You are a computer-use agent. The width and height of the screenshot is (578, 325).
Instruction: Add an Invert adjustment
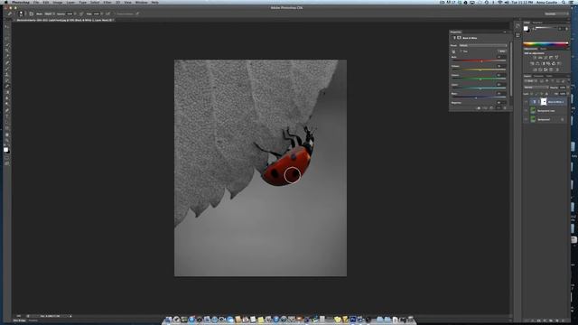pos(535,70)
